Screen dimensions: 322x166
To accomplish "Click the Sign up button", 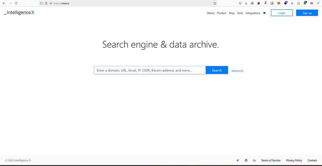I will point(307,13).
